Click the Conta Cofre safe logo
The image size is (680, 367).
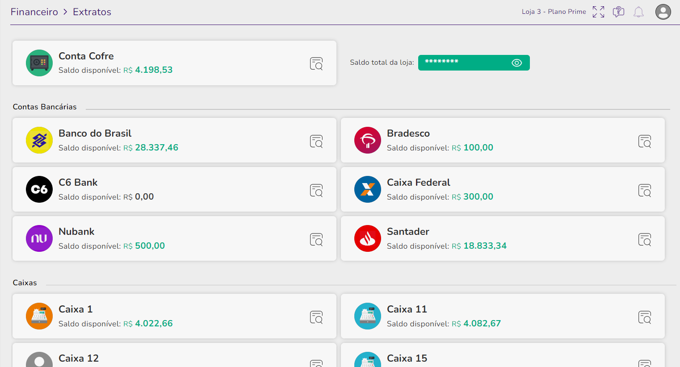pos(39,63)
